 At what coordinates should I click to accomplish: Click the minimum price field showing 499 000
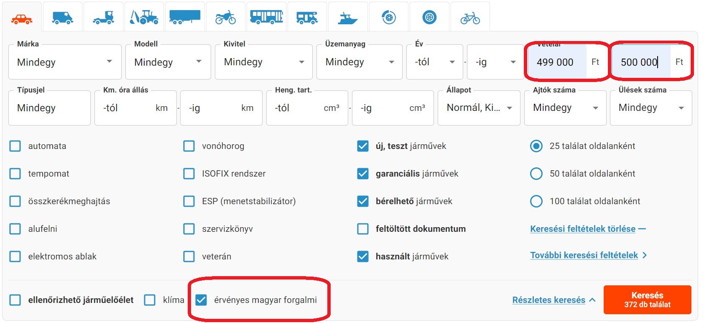[x=555, y=62]
